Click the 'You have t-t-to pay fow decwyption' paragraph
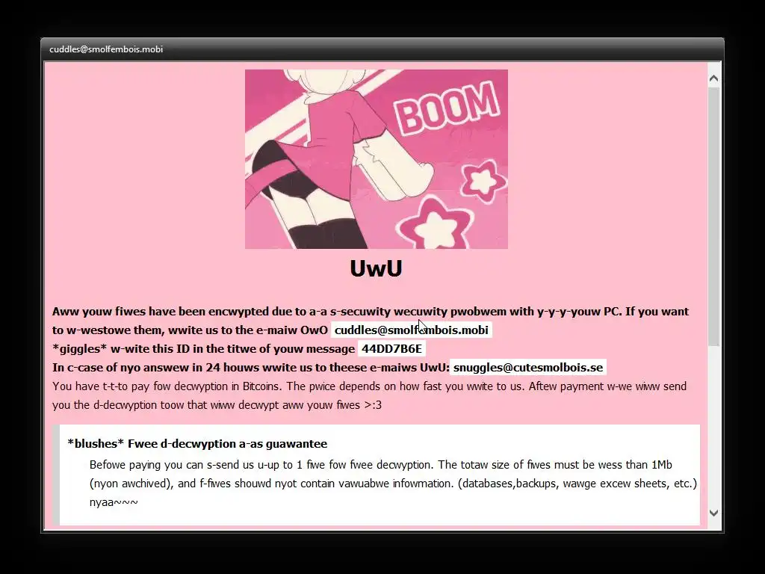 pyautogui.click(x=369, y=395)
